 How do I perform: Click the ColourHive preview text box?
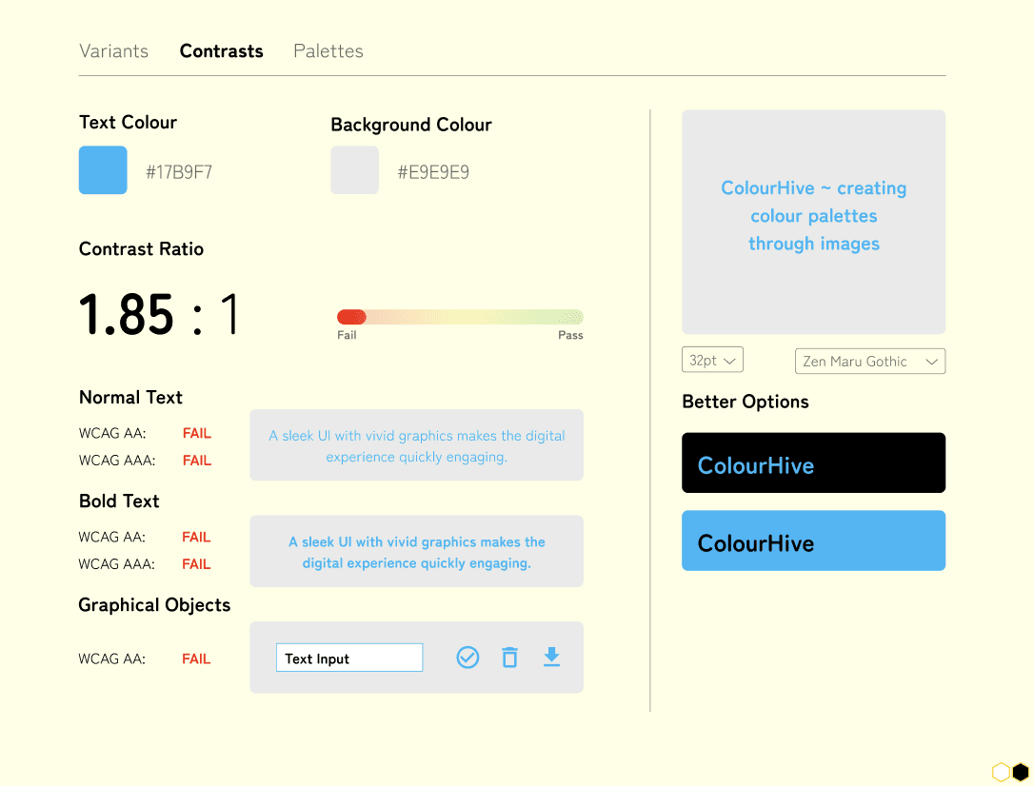[x=813, y=222]
